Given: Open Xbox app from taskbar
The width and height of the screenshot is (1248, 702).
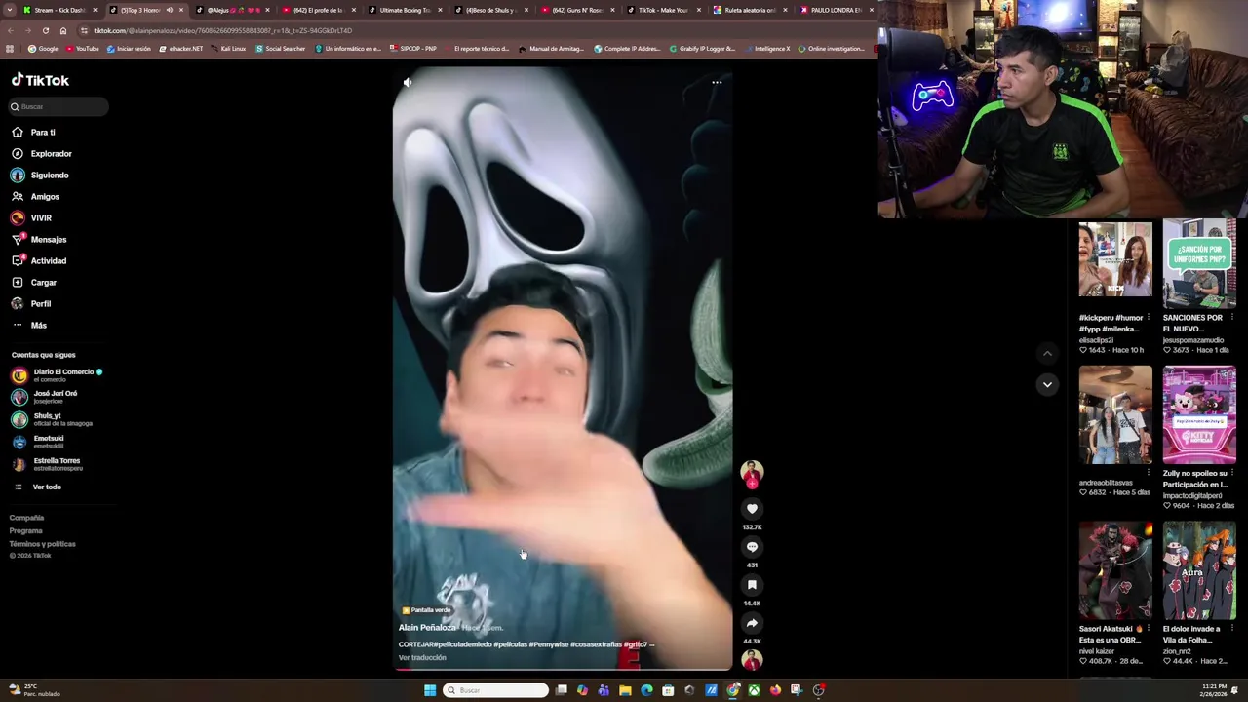Looking at the screenshot, I should click(x=754, y=690).
